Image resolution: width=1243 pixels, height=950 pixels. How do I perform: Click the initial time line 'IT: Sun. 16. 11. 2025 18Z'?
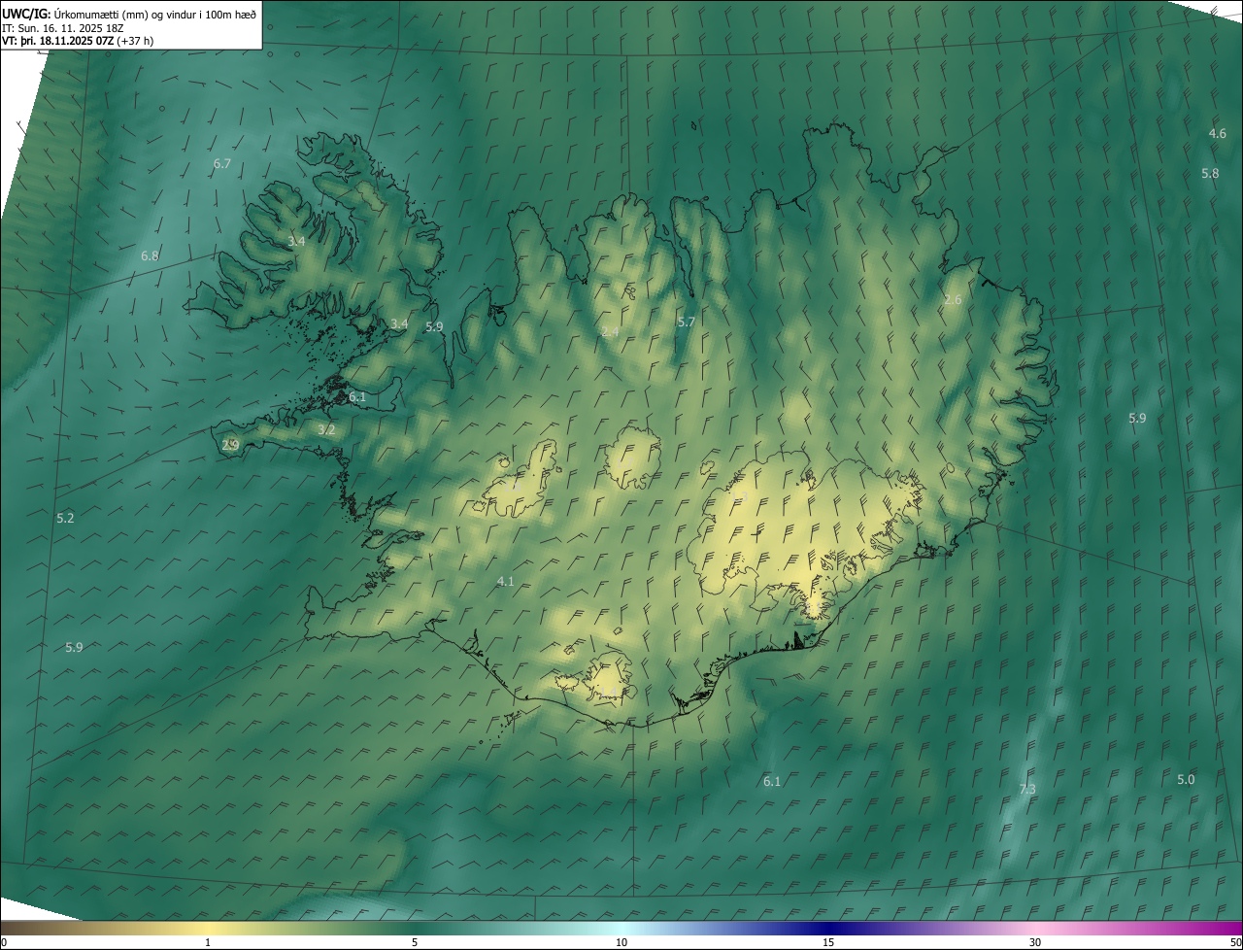tap(62, 28)
